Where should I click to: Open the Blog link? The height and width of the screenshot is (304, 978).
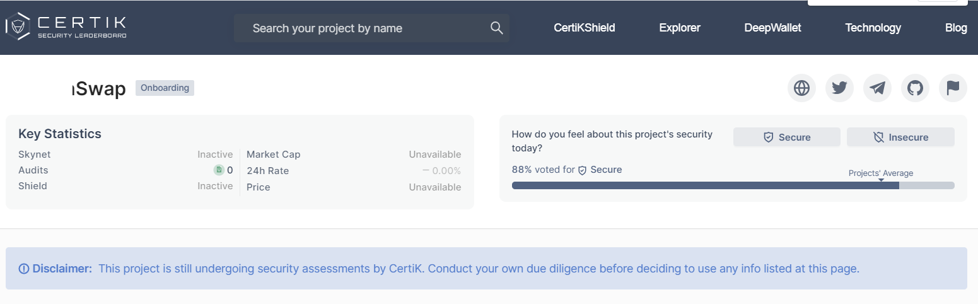coord(956,28)
